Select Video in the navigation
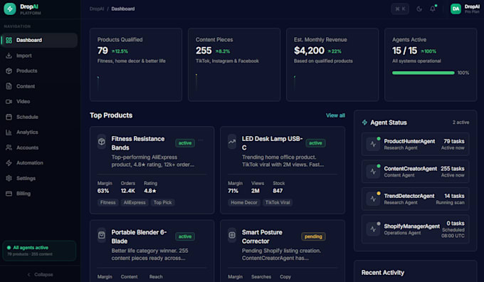The image size is (484, 282). point(39,101)
